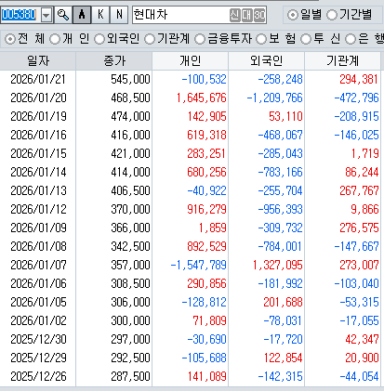Click foreigner value -783,166
The height and width of the screenshot is (391, 384).
[280, 173]
